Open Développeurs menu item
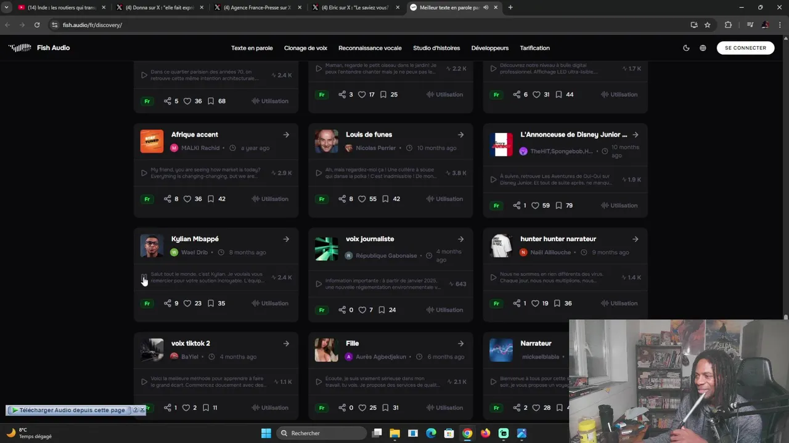 (x=490, y=48)
